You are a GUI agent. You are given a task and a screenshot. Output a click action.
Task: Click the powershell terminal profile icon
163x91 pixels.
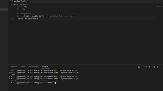(x=139, y=67)
